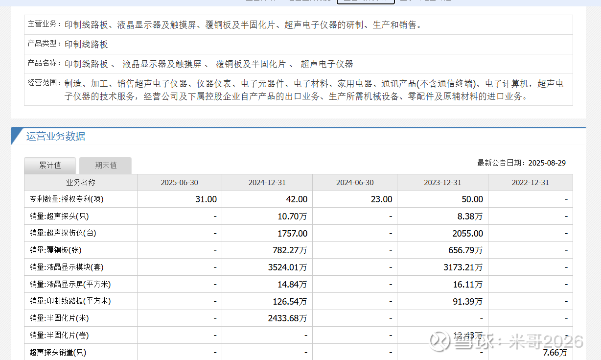The height and width of the screenshot is (360, 601).
Task: Click the 2024-12-31 column header
Action: point(267,183)
